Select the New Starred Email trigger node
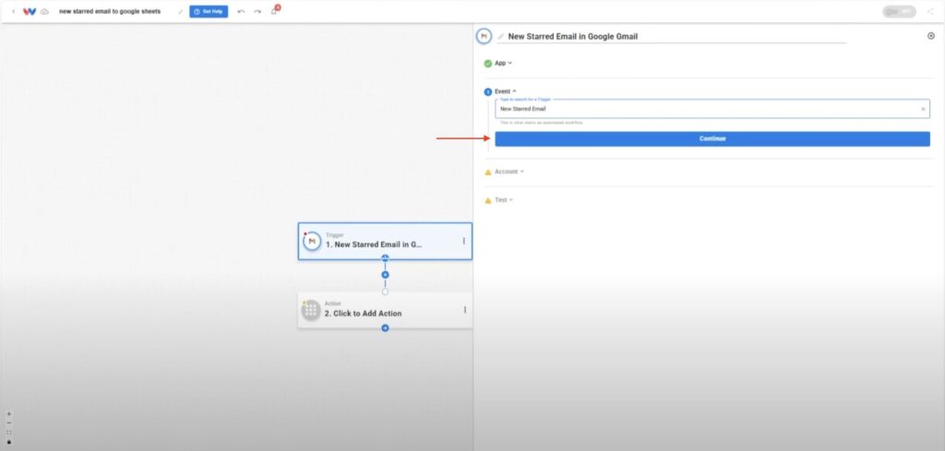The image size is (945, 451). pos(385,241)
